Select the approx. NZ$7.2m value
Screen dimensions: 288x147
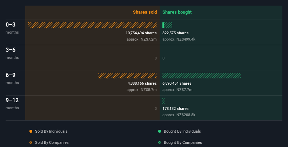tap(142, 39)
